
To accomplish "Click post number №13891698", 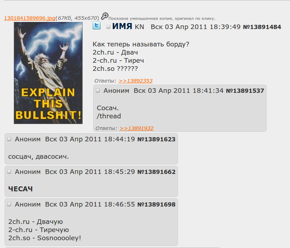I will [x=156, y=204].
